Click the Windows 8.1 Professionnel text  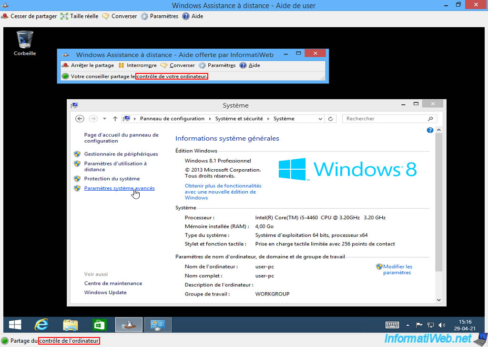(218, 161)
